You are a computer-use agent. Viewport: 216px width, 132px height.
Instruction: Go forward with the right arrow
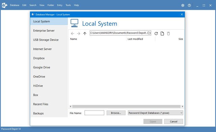pos(79,33)
